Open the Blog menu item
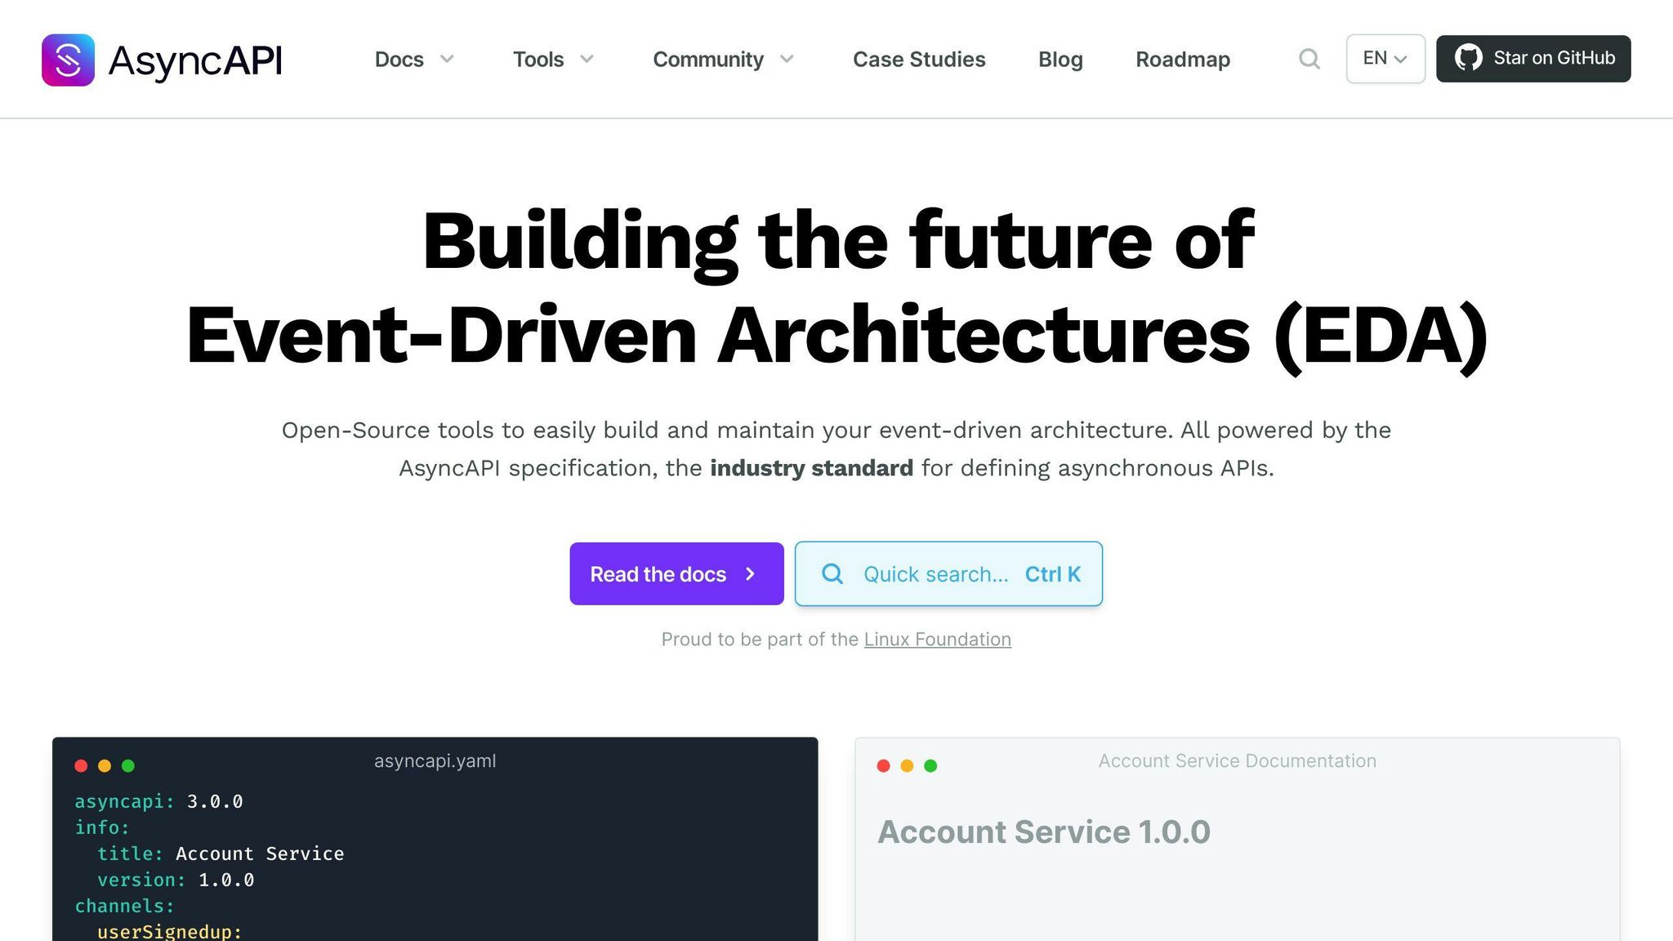1673x941 pixels. [1060, 59]
